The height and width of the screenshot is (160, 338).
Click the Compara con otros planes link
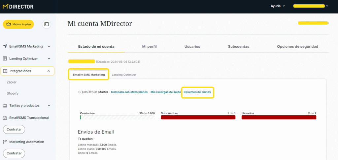(x=129, y=92)
